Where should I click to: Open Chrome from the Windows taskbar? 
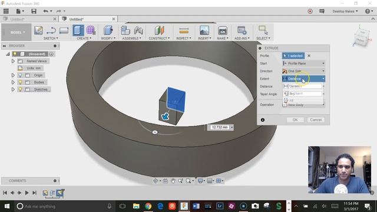(x=148, y=206)
